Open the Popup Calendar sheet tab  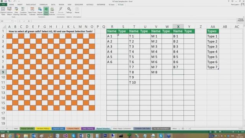point(27,129)
